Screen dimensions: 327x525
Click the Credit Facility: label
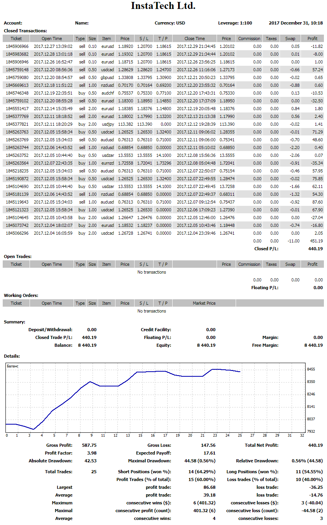[x=156, y=330]
